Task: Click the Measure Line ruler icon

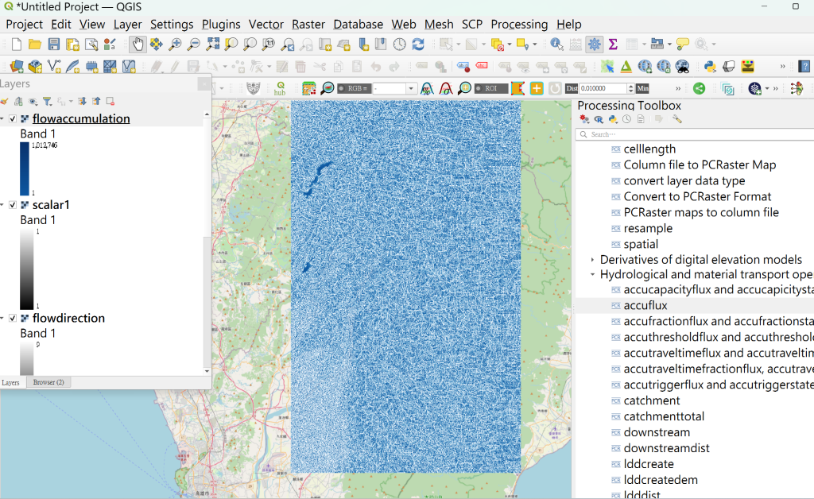Action: pos(657,44)
